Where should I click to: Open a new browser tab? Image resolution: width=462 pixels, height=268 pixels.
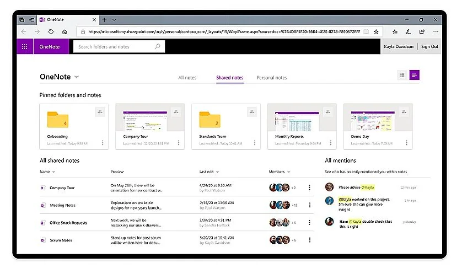coord(104,20)
